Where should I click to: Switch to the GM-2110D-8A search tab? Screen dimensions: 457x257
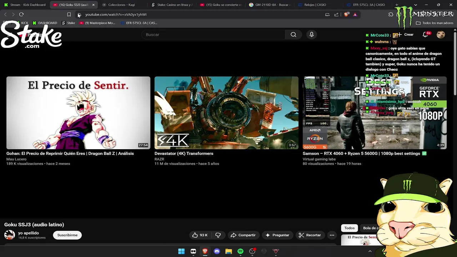[x=270, y=5]
